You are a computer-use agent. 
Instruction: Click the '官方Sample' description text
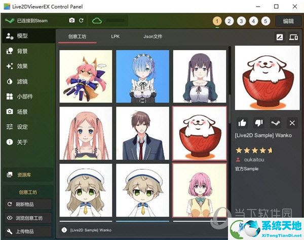point(247,169)
